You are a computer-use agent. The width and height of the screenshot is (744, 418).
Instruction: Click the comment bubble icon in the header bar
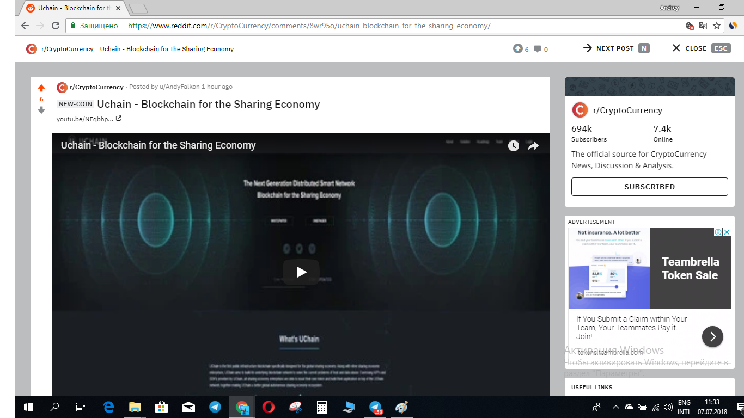click(538, 49)
